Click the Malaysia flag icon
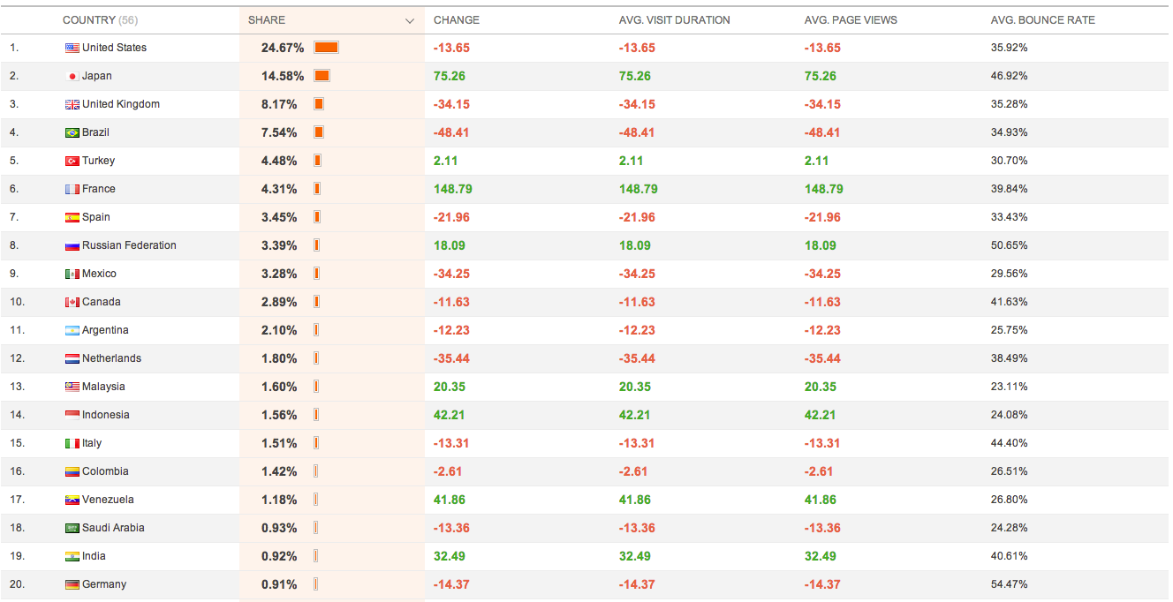The image size is (1173, 602). tap(72, 387)
